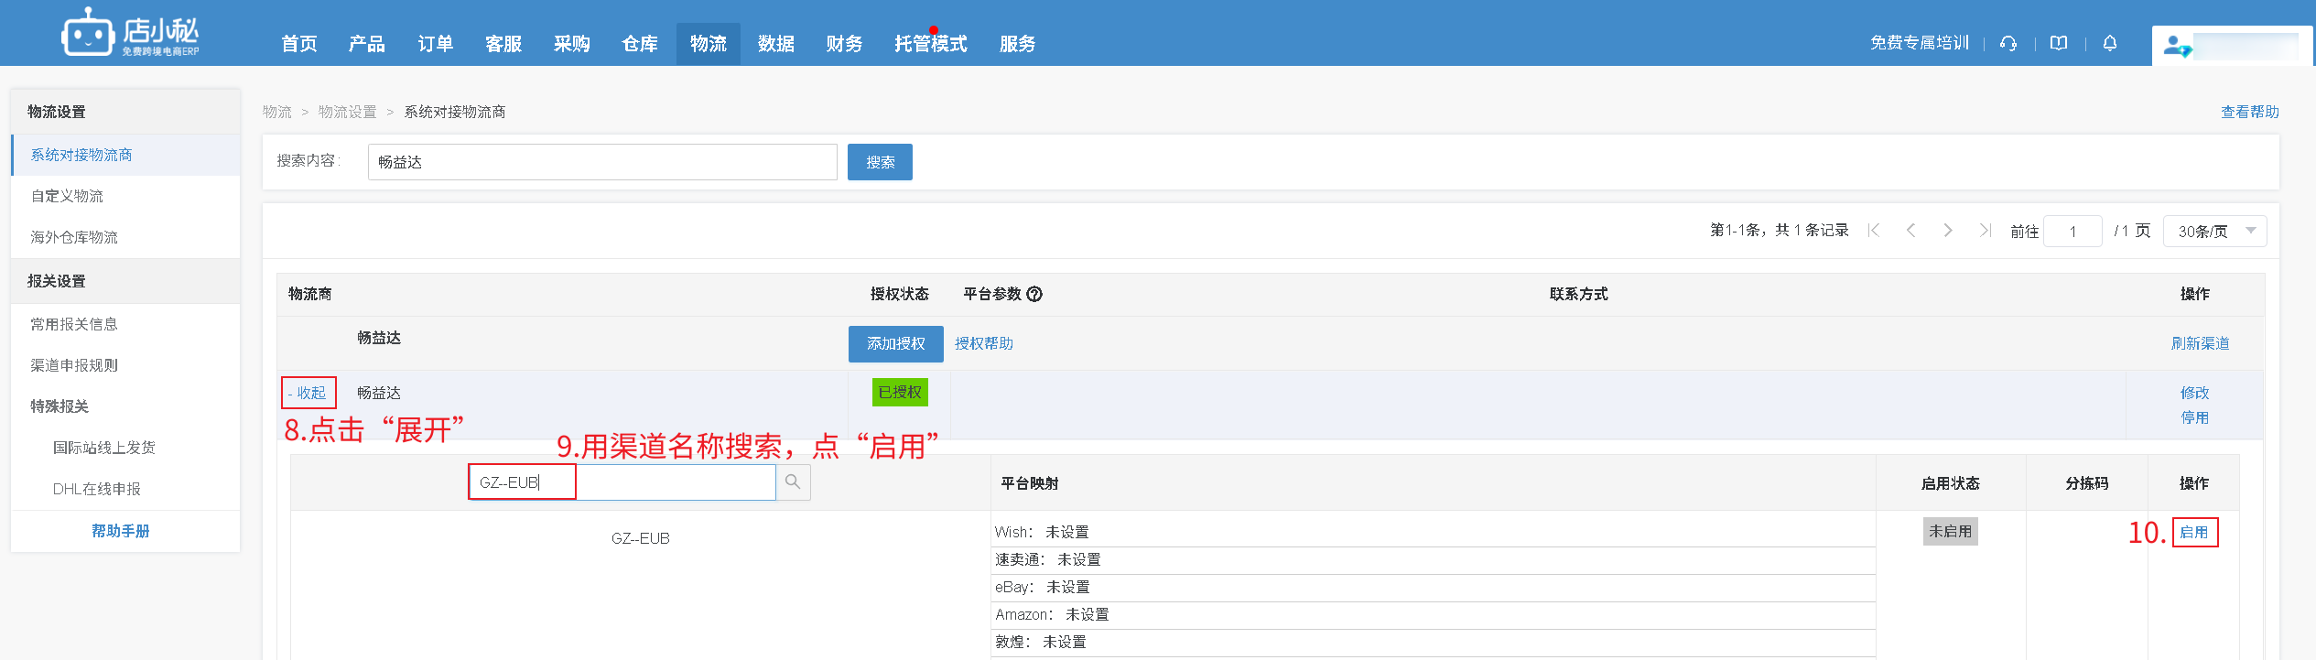The image size is (2316, 660).
Task: Click the platform parameters help question icon
Action: pos(1034,294)
